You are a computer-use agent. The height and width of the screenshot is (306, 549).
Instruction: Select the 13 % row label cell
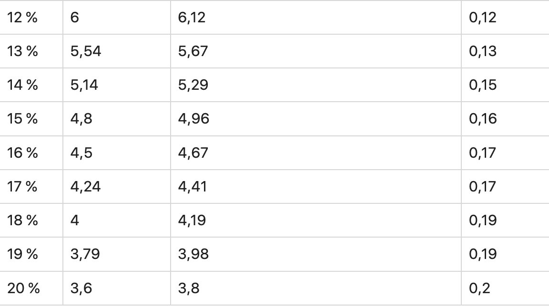22,51
